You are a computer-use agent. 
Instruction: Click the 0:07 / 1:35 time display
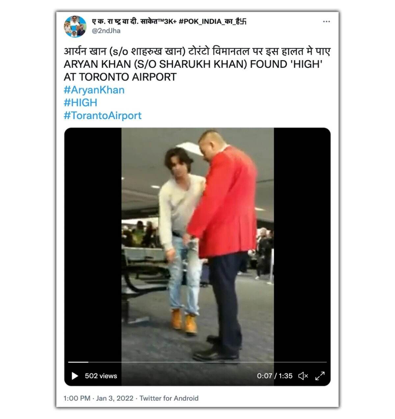point(275,376)
